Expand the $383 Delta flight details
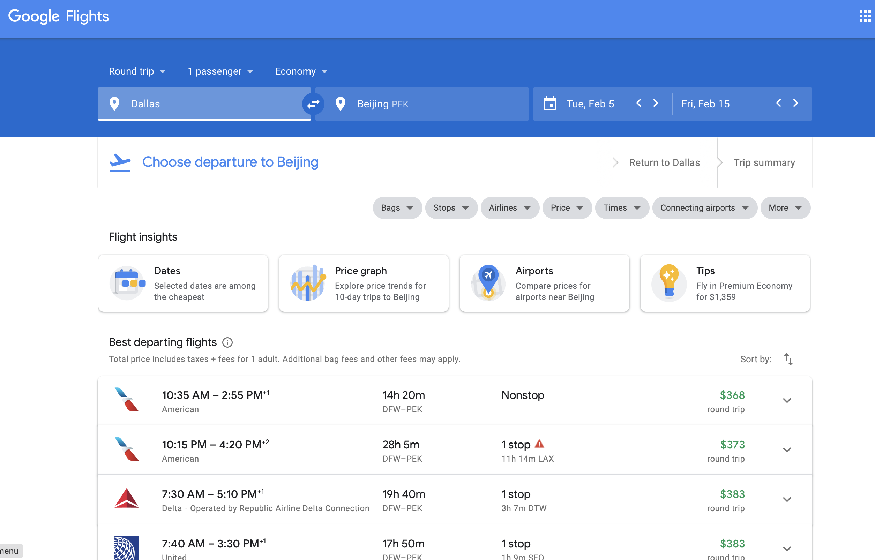Screen dimensions: 875x560 coord(787,499)
